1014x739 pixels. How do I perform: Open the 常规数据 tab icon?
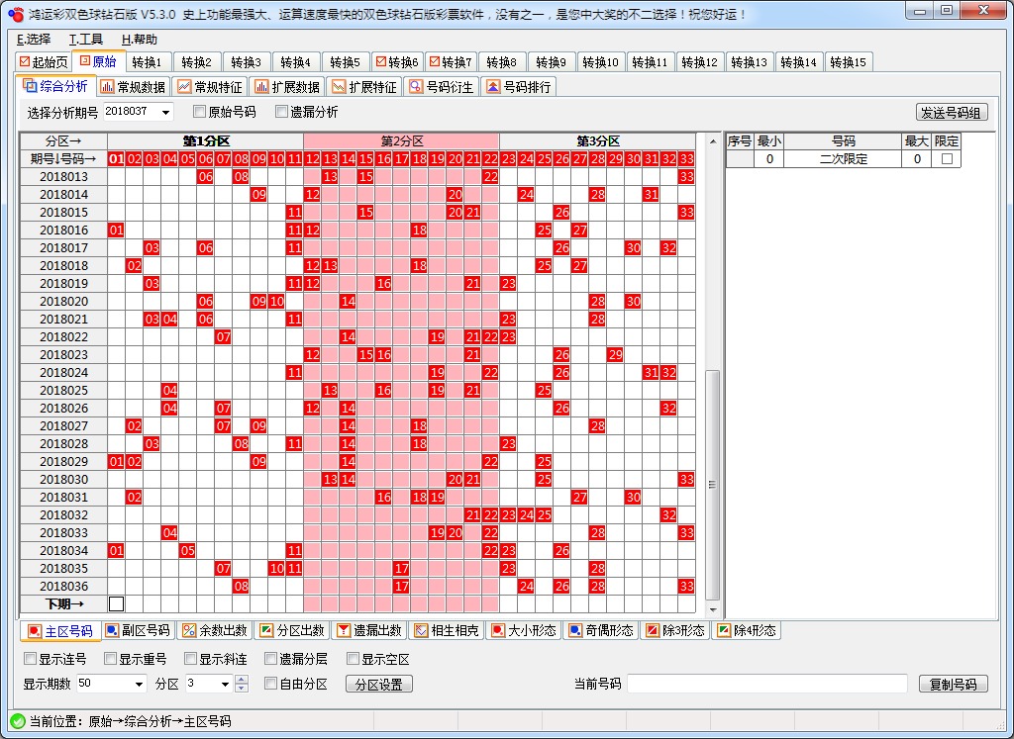pyautogui.click(x=107, y=87)
